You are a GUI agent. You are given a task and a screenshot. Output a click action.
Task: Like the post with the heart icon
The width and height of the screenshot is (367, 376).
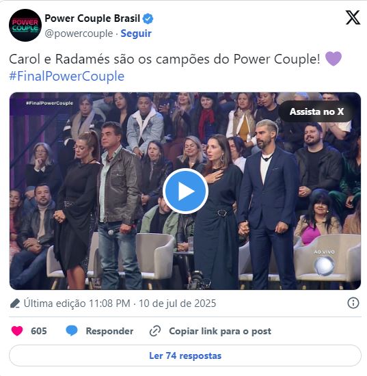17,331
